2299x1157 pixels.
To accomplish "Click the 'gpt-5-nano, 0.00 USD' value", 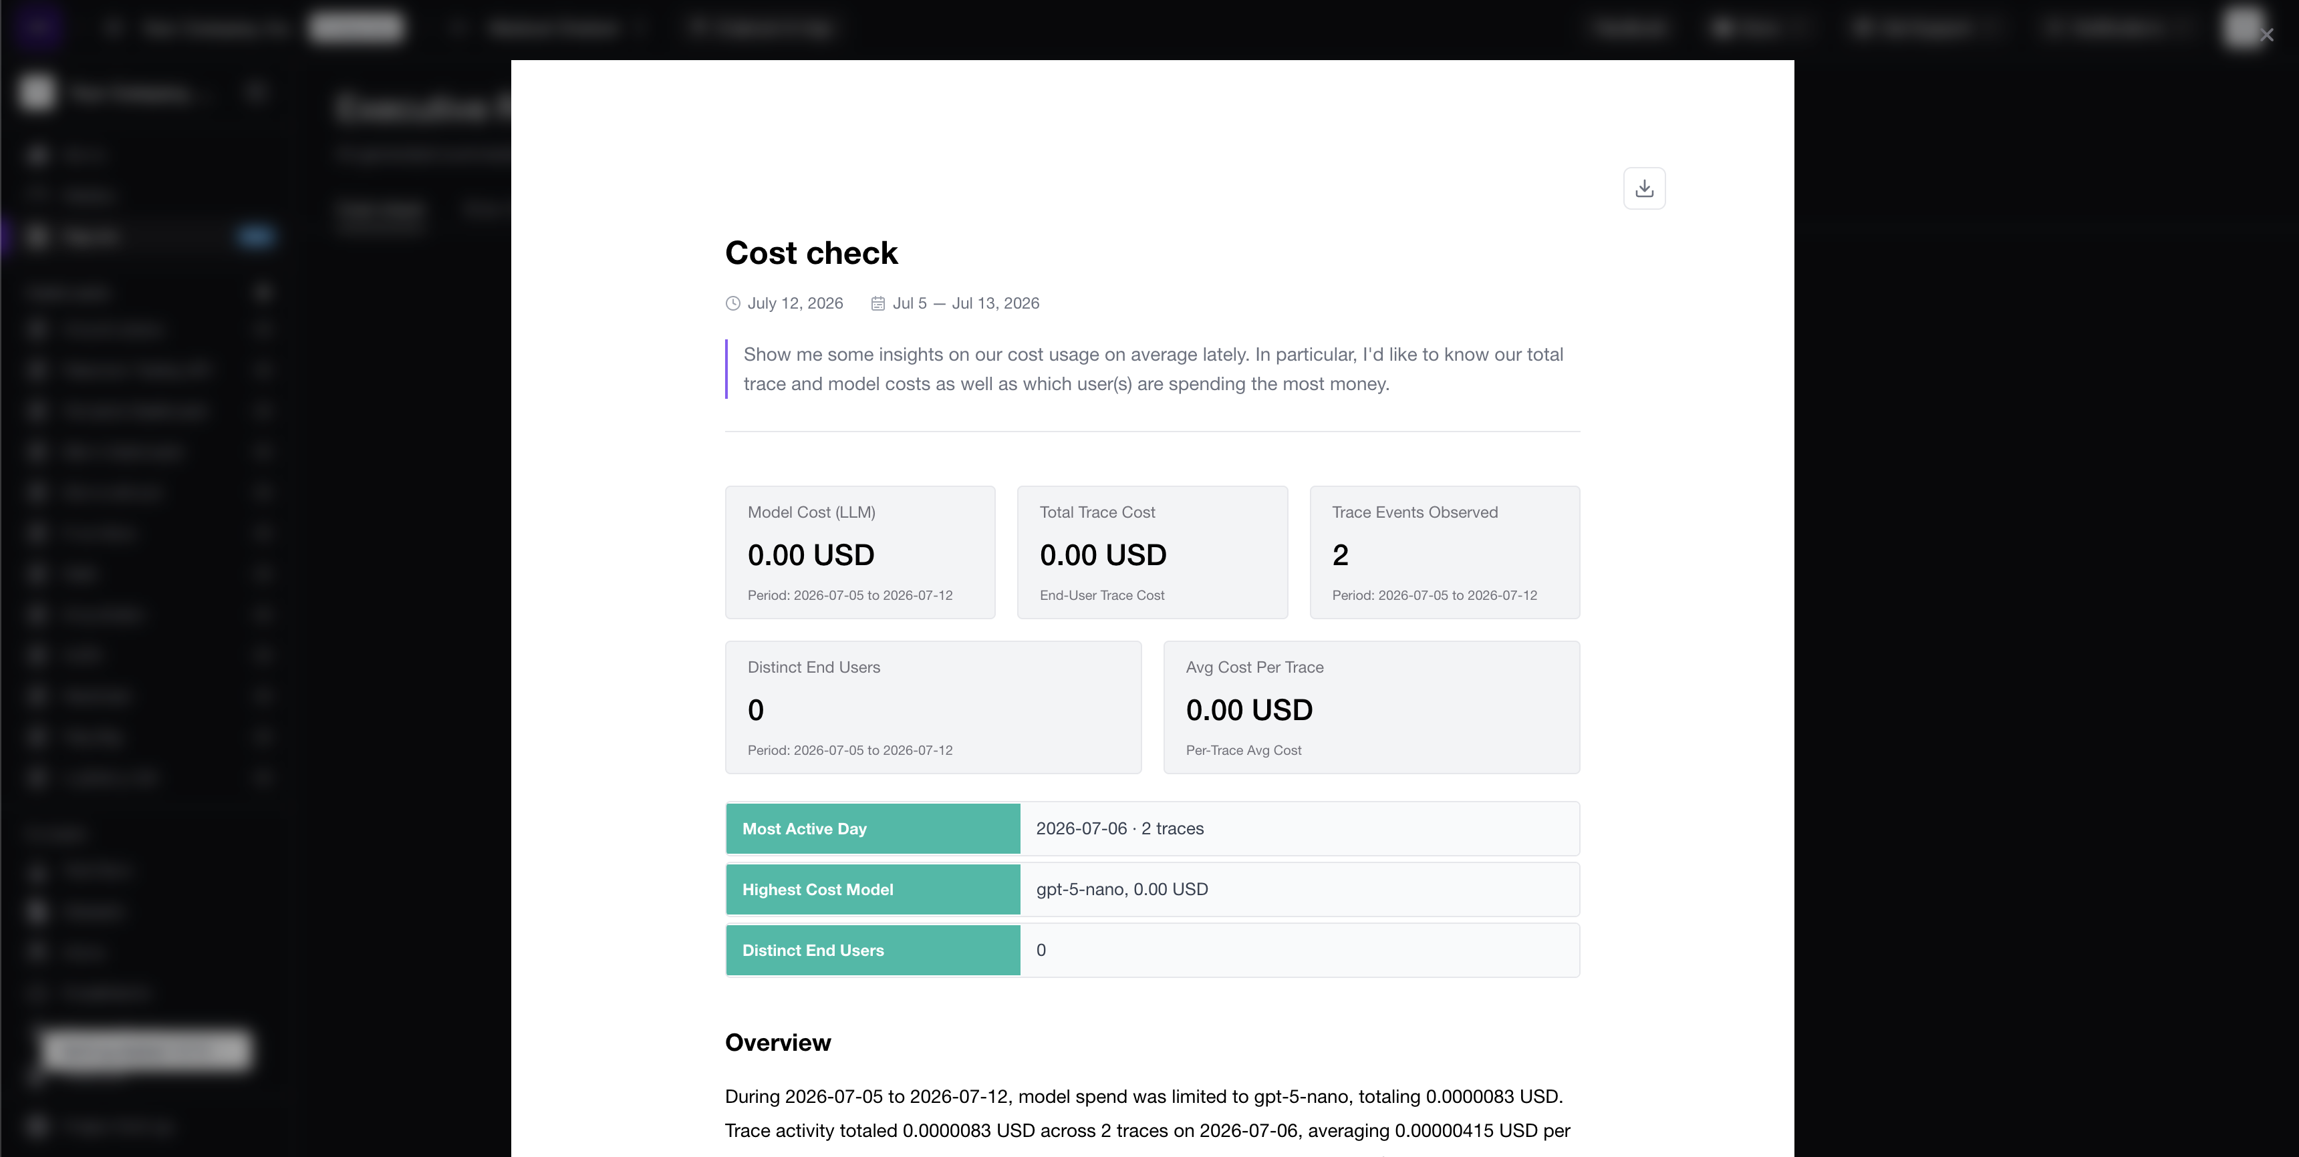I will (x=1122, y=889).
